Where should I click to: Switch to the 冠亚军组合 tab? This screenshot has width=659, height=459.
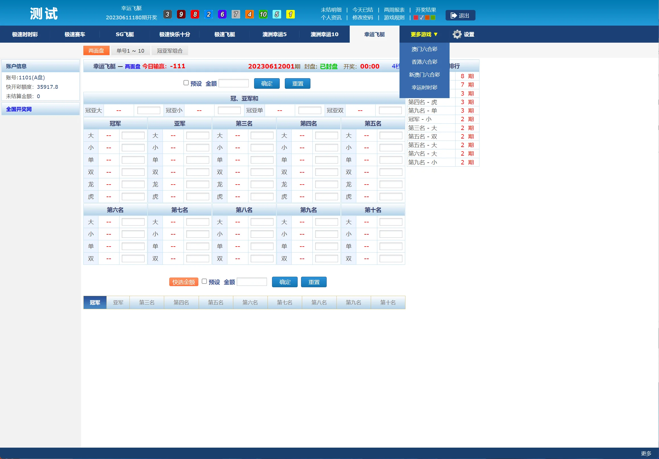click(x=170, y=51)
